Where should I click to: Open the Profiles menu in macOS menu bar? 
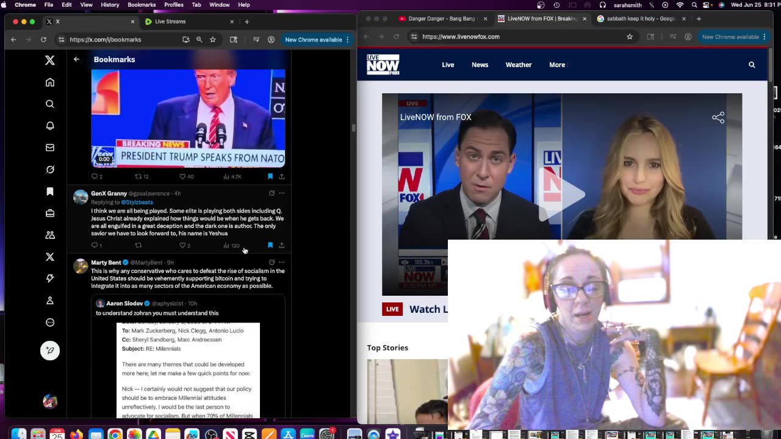tap(174, 5)
